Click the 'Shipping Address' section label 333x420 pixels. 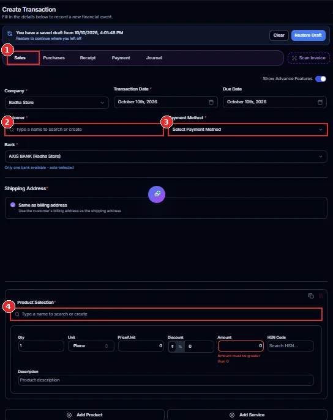25,188
